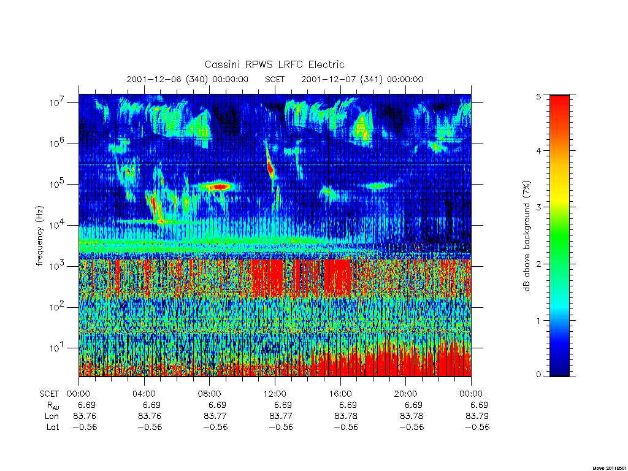This screenshot has width=628, height=471.
Task: Click the 10^5 frequency tick label
Action: [58, 184]
